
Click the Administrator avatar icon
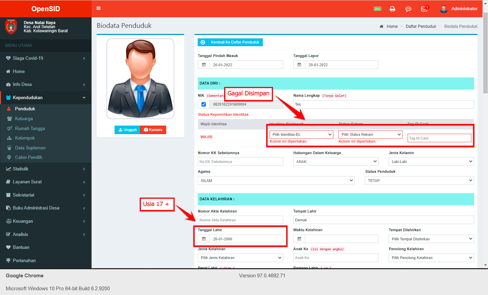click(444, 9)
